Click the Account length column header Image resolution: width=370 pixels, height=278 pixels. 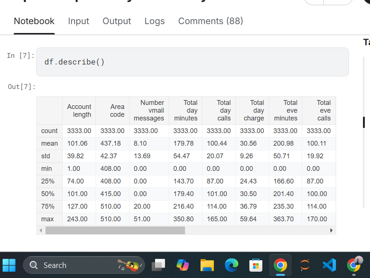[79, 110]
